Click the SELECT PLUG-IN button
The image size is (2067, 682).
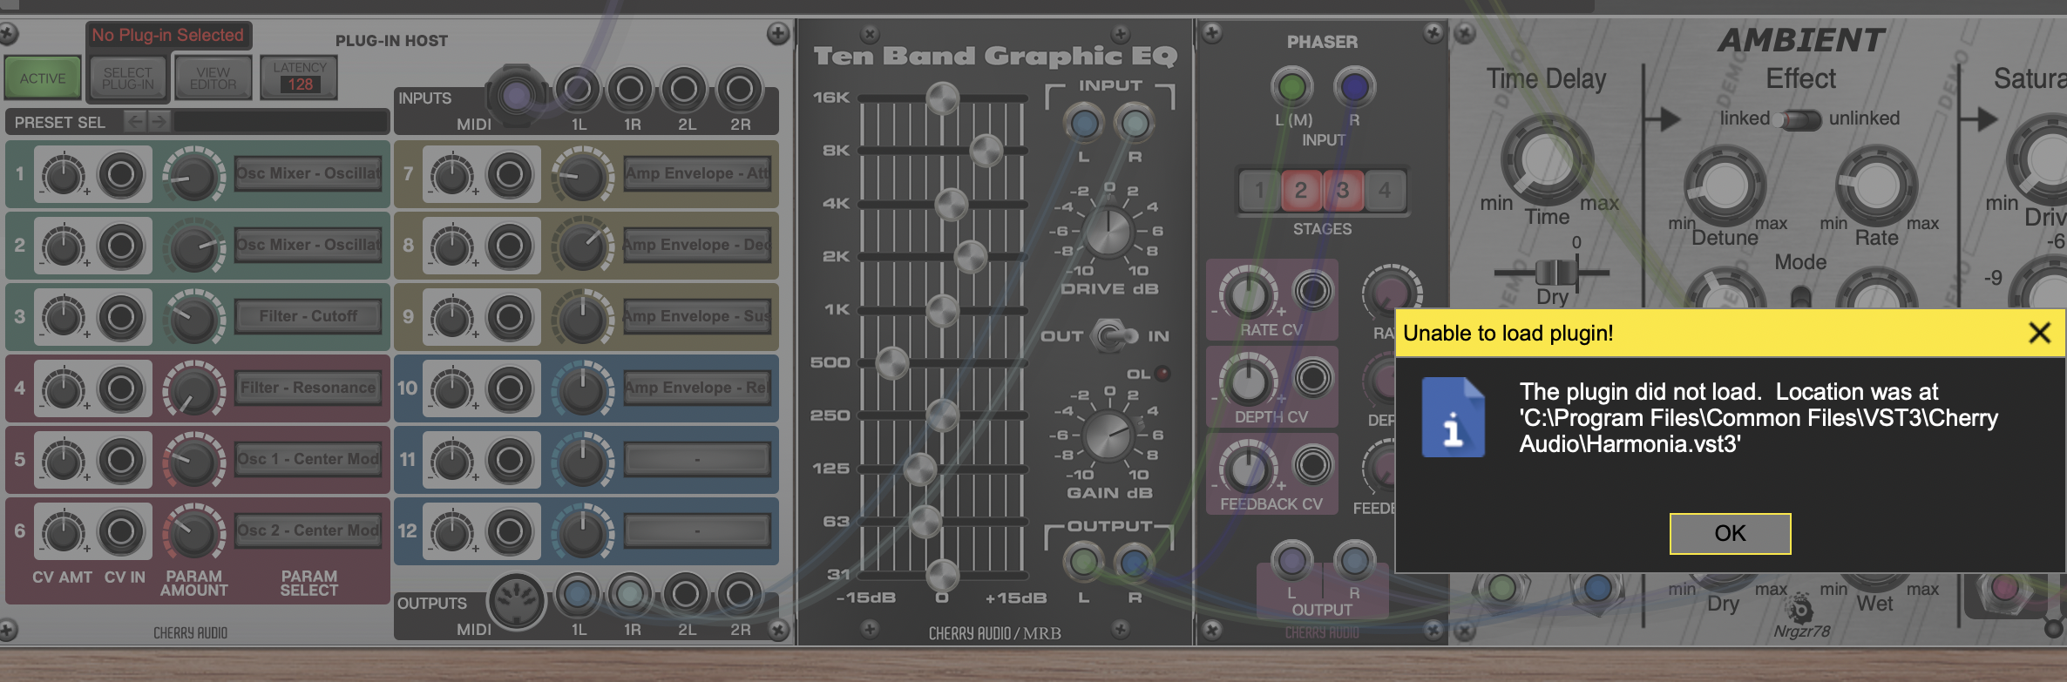(128, 78)
